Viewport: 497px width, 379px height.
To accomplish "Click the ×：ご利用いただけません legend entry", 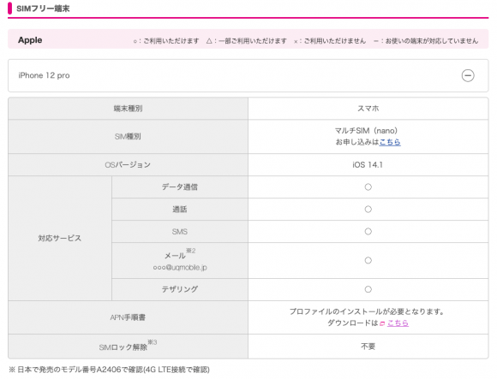I will [x=330, y=41].
